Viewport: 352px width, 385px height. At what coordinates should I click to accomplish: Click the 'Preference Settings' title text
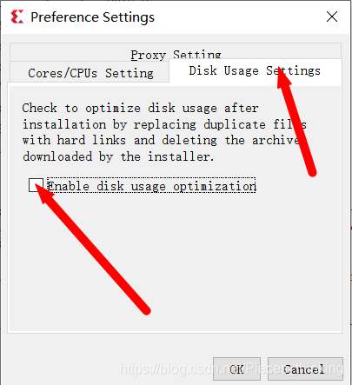[93, 17]
